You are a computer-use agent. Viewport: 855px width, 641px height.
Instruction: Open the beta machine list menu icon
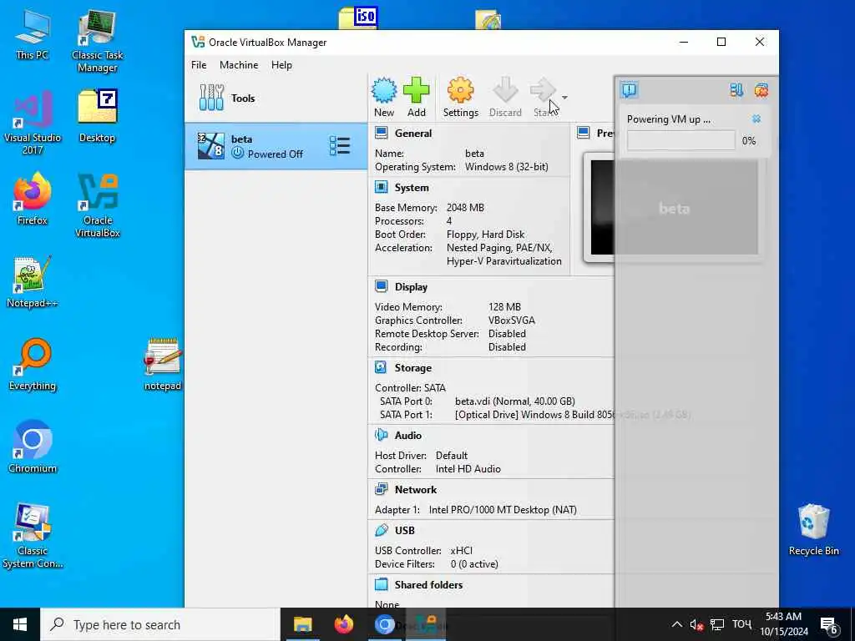pyautogui.click(x=339, y=145)
